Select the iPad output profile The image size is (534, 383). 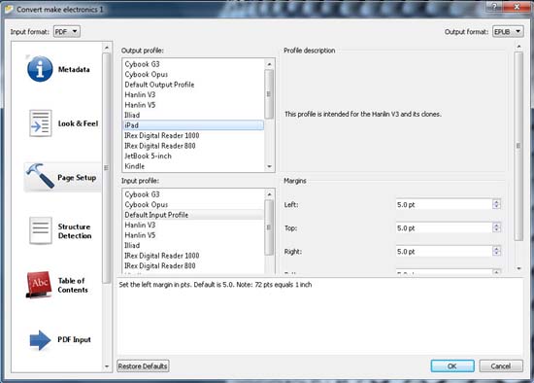coord(193,125)
